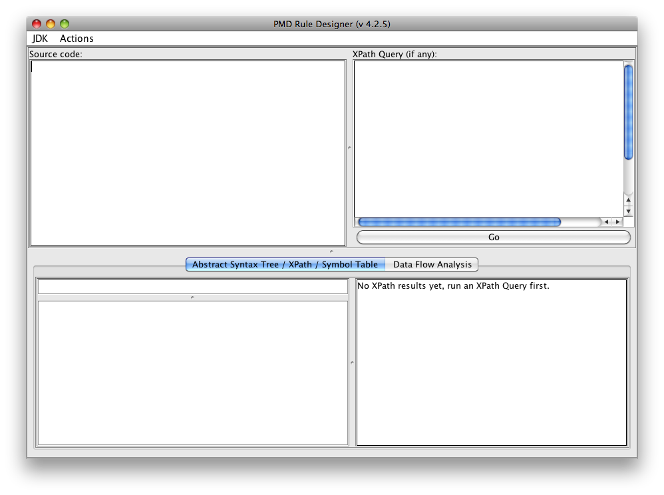Click the XPath horizontal scrollbar thumb
664x495 pixels.
460,222
